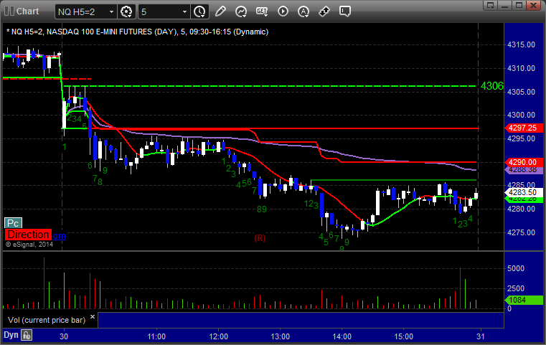The image size is (546, 345).
Task: Click the date 30 on time axis
Action: 64,336
